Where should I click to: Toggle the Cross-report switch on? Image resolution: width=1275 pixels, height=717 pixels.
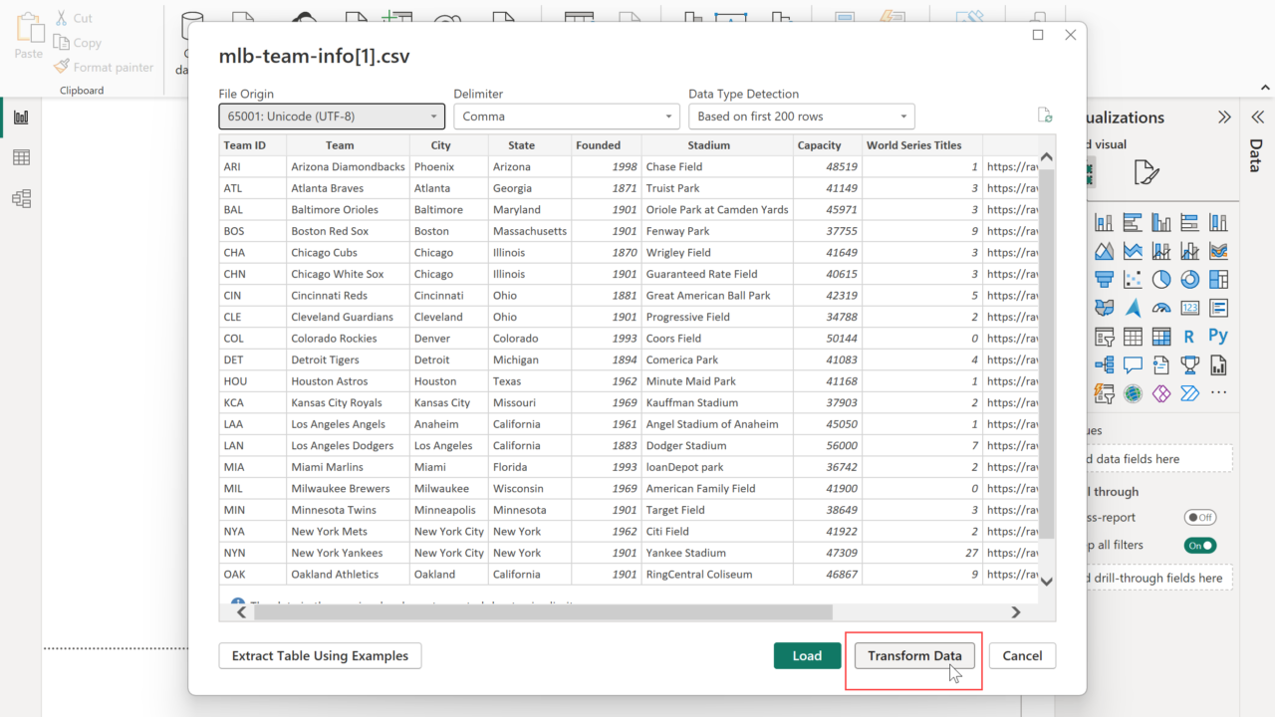[x=1199, y=518]
